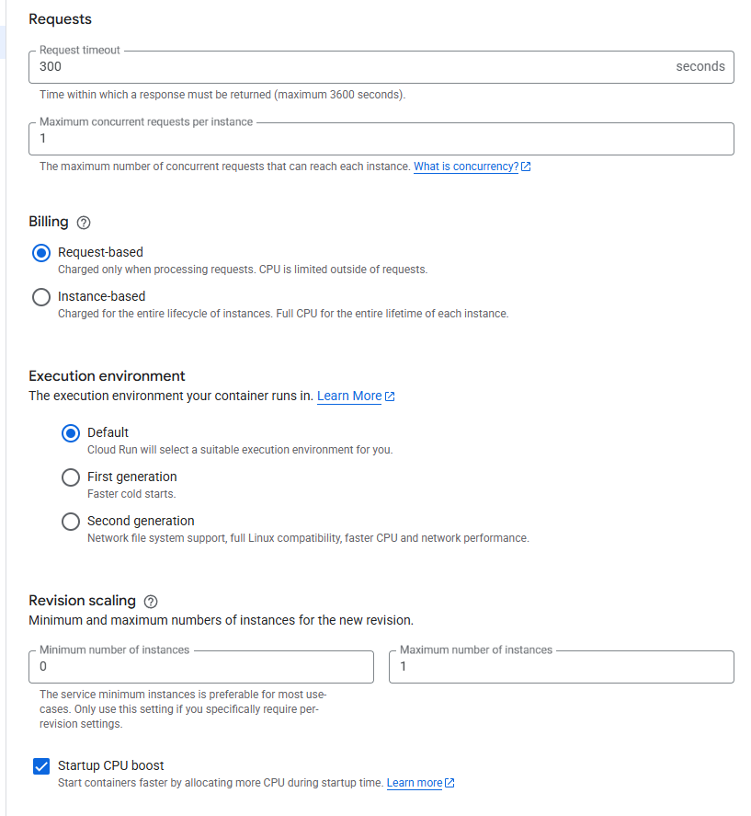This screenshot has width=751, height=816.
Task: Select Request-based billing option
Action: pos(41,253)
